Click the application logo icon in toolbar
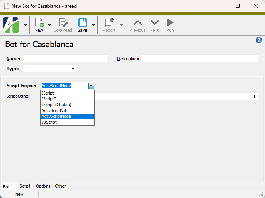The height and width of the screenshot is (198, 265). 11,25
